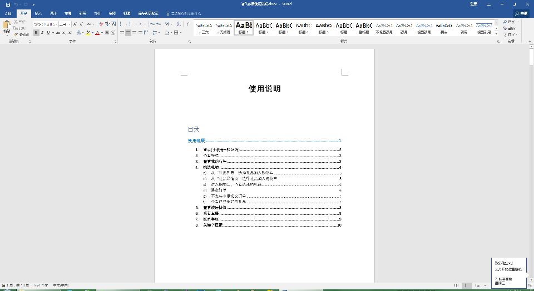The width and height of the screenshot is (534, 291).
Task: Toggle Italic formatting
Action: tap(42, 33)
